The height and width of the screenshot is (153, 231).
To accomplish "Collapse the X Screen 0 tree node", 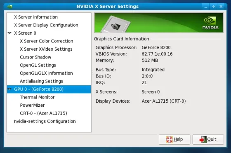I will [x=9, y=33].
